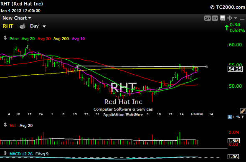This screenshot has height=162, width=246.
Task: Click the RHT ticker symbol
Action: [x=8, y=26]
